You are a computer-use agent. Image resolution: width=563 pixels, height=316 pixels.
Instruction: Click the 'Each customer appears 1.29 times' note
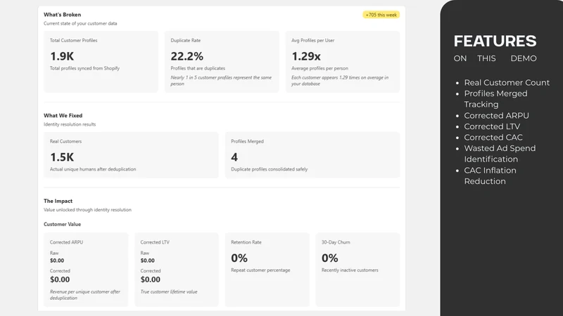pyautogui.click(x=340, y=81)
